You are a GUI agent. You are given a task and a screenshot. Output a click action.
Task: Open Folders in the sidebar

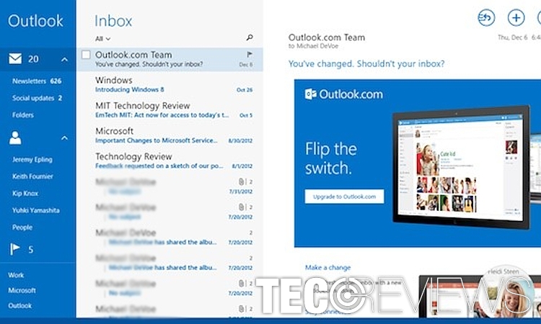[x=23, y=115]
